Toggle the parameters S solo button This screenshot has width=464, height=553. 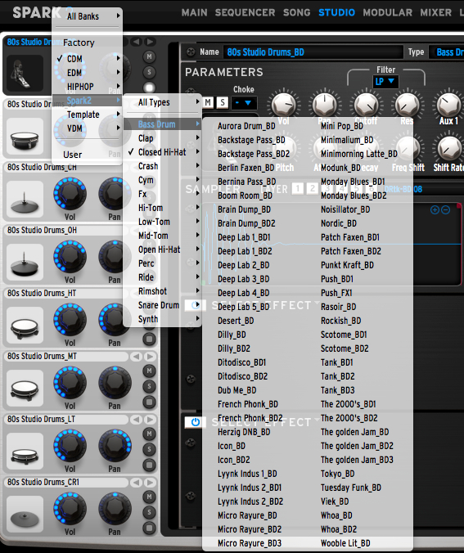click(x=223, y=102)
